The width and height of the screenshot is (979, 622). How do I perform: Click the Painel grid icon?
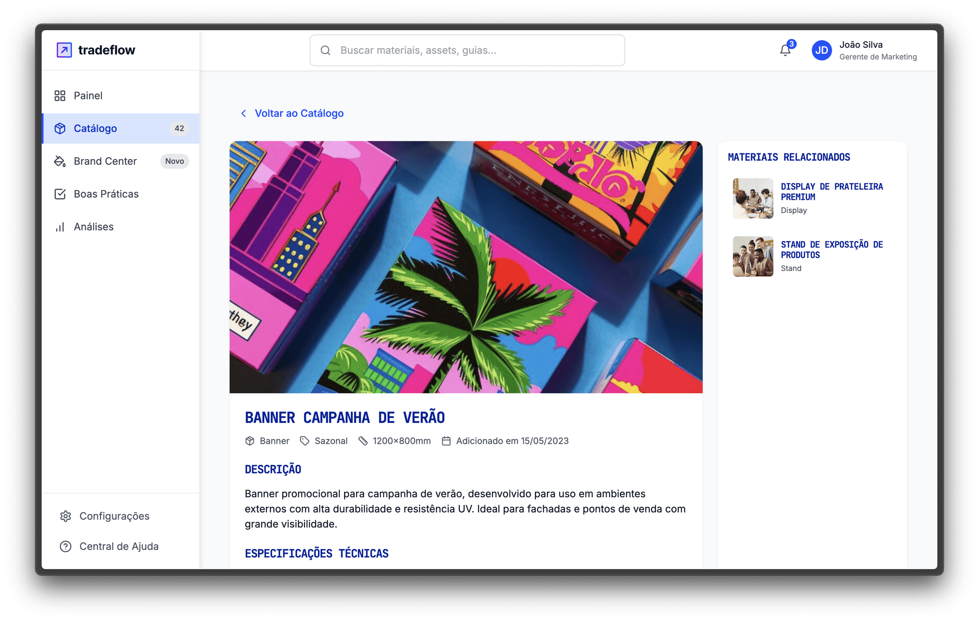(x=60, y=96)
